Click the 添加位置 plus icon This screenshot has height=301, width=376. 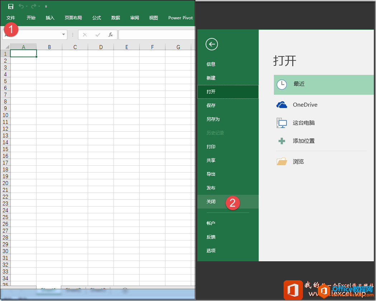(x=281, y=141)
